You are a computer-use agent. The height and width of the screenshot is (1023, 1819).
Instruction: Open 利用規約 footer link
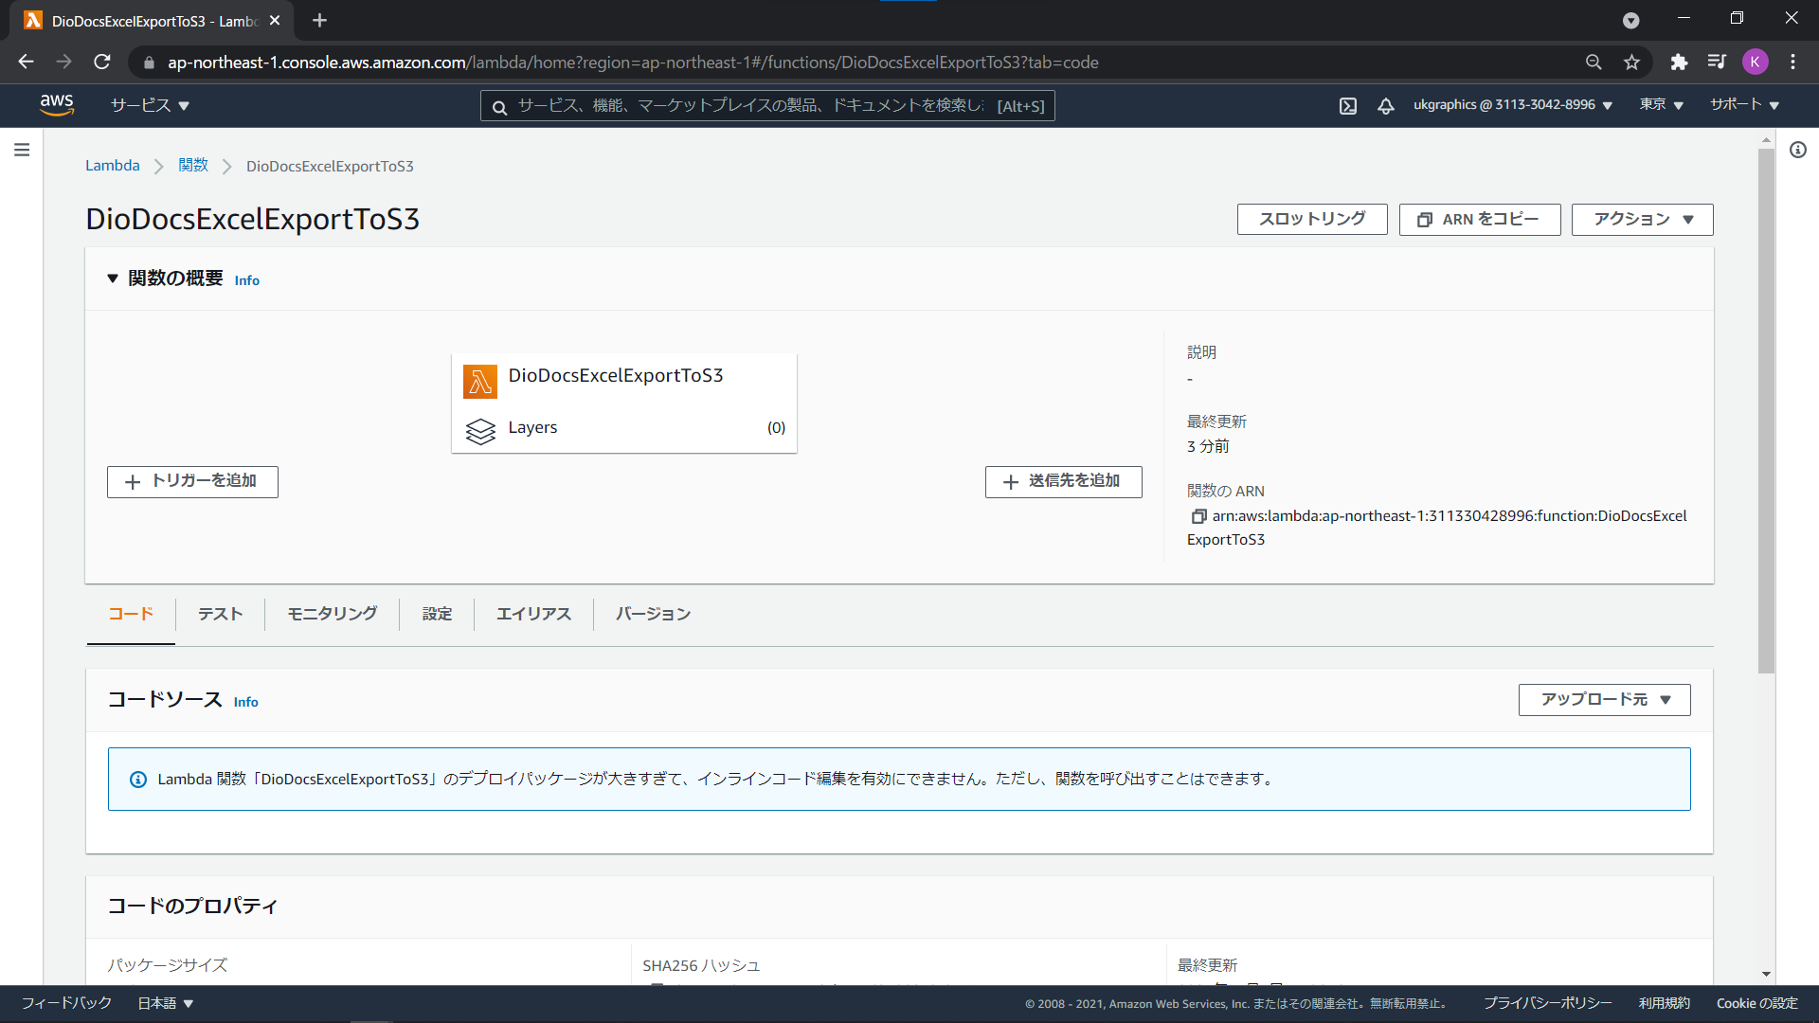(x=1665, y=1004)
